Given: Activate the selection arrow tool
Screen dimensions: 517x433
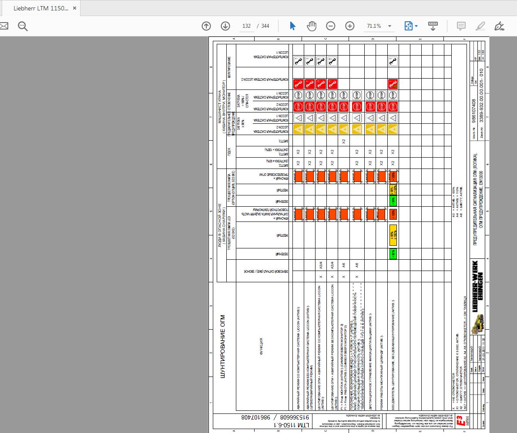Looking at the screenshot, I should [x=292, y=26].
